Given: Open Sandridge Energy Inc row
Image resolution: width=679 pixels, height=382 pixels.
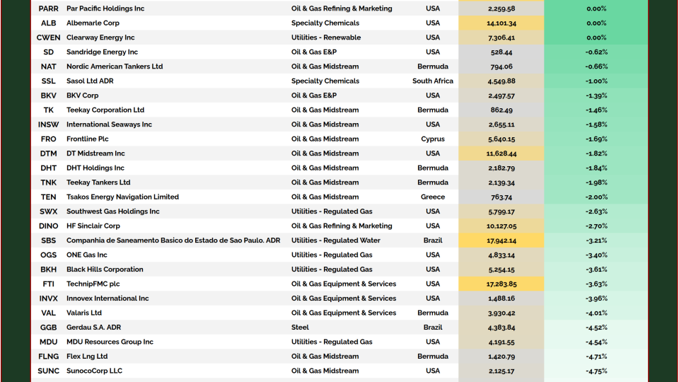Looking at the screenshot, I should (x=102, y=52).
